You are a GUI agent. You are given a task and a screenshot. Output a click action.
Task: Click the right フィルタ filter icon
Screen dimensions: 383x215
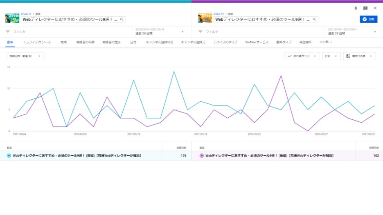[201, 32]
